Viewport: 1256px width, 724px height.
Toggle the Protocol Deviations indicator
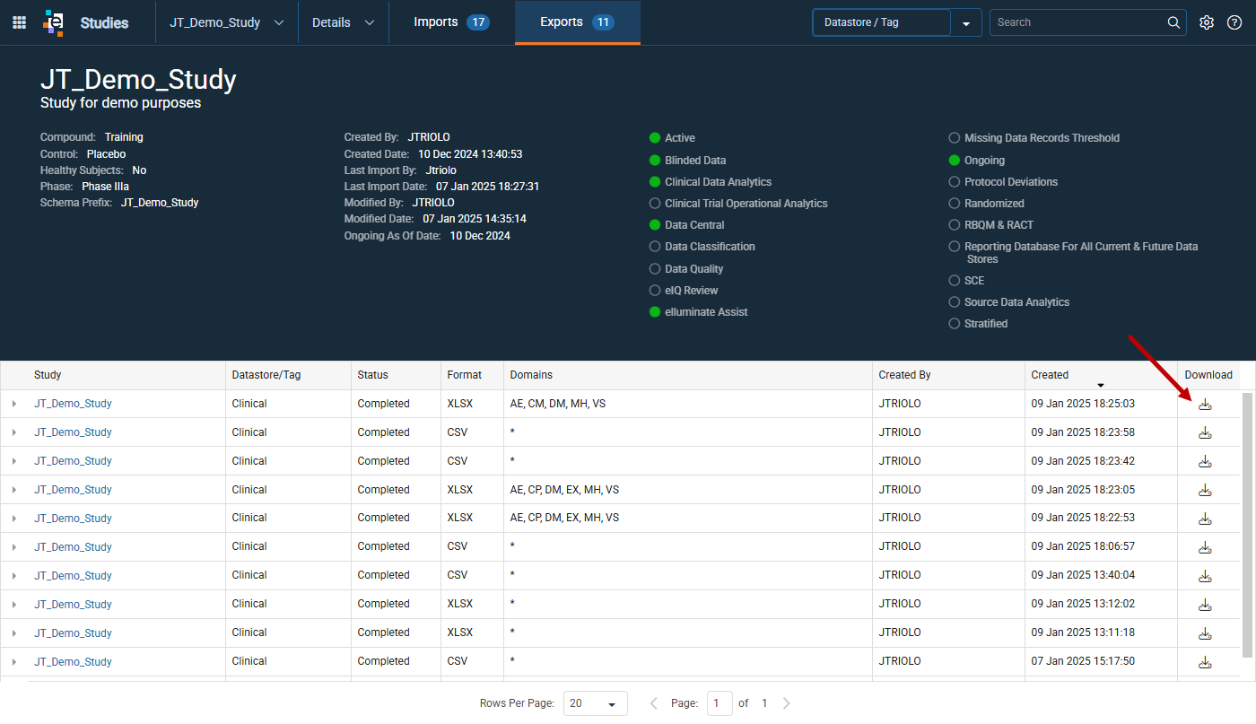955,182
